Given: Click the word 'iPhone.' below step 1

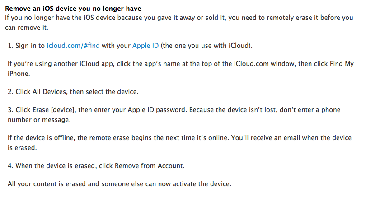Looking at the screenshot, I should click(x=19, y=74).
